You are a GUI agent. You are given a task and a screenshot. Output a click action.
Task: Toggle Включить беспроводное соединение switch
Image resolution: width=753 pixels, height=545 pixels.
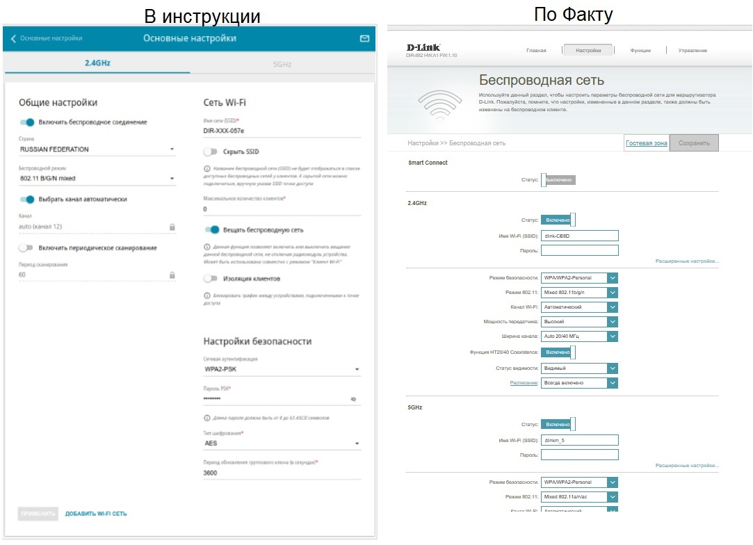coord(27,122)
